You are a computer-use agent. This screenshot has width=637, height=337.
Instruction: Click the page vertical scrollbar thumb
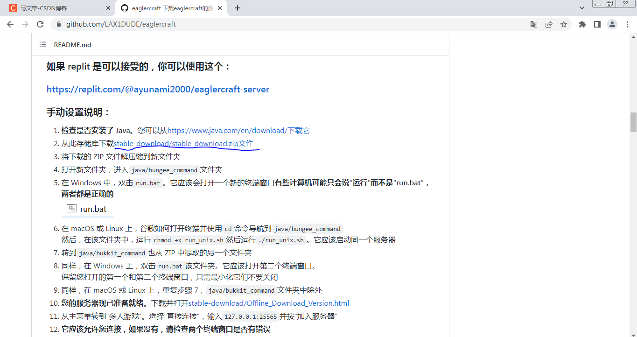[633, 122]
